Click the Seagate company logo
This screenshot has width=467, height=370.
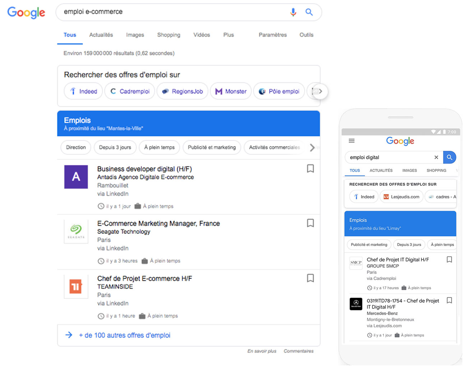tap(76, 232)
